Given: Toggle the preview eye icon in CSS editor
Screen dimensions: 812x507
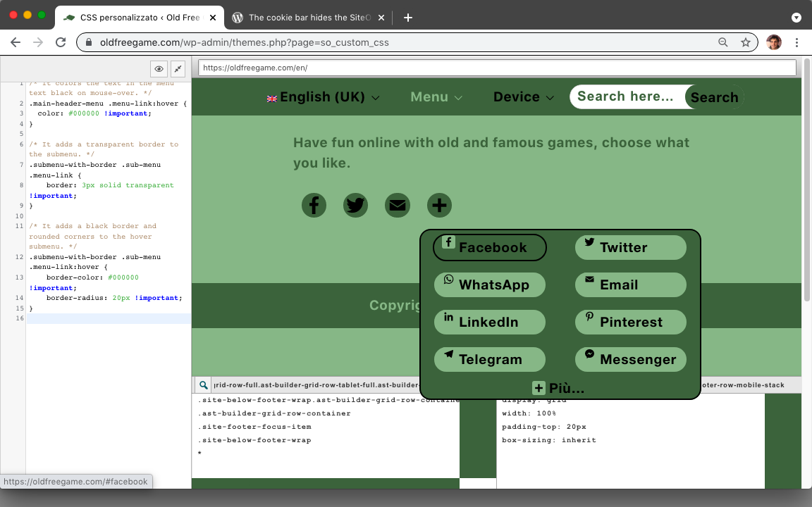Looking at the screenshot, I should (x=159, y=68).
